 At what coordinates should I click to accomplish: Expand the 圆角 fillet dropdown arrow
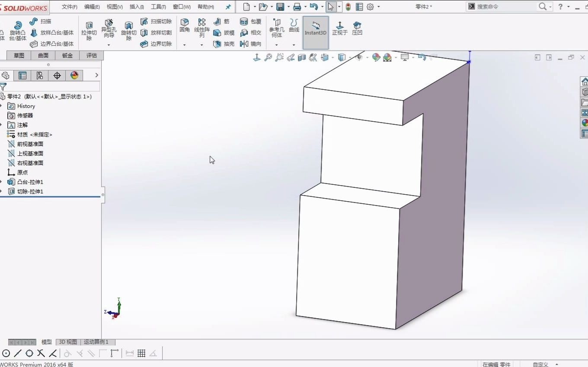point(185,45)
